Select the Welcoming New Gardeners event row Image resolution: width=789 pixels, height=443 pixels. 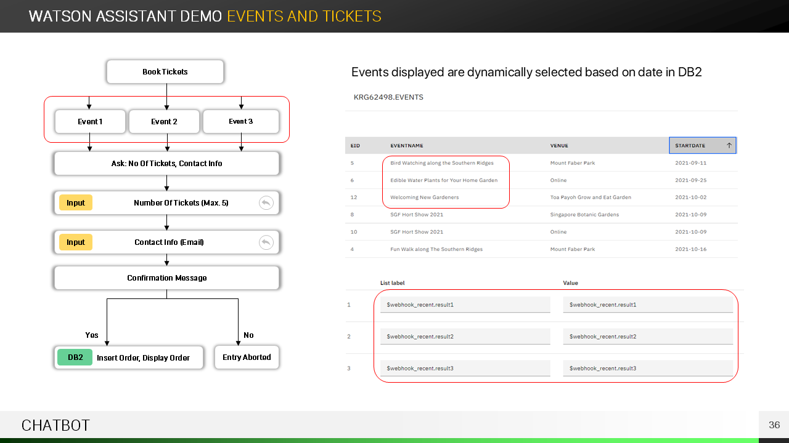(424, 198)
